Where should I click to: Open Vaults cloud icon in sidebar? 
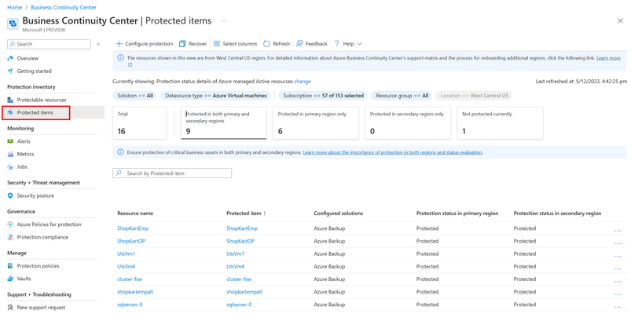click(10, 279)
